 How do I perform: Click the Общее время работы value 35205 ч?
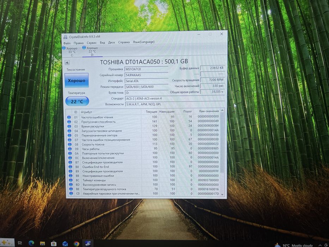212,92
